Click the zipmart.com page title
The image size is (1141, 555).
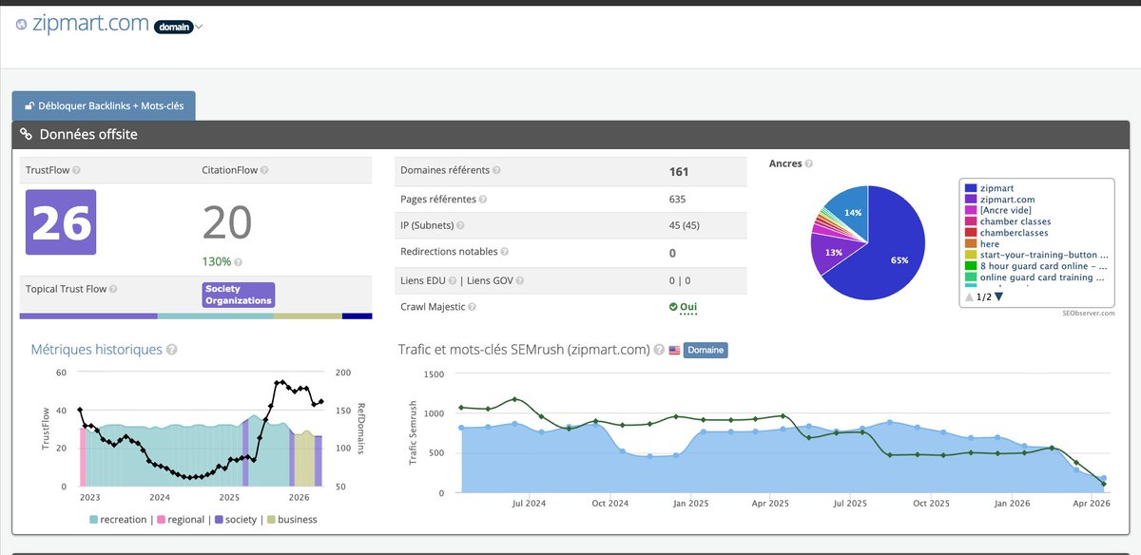[x=90, y=26]
